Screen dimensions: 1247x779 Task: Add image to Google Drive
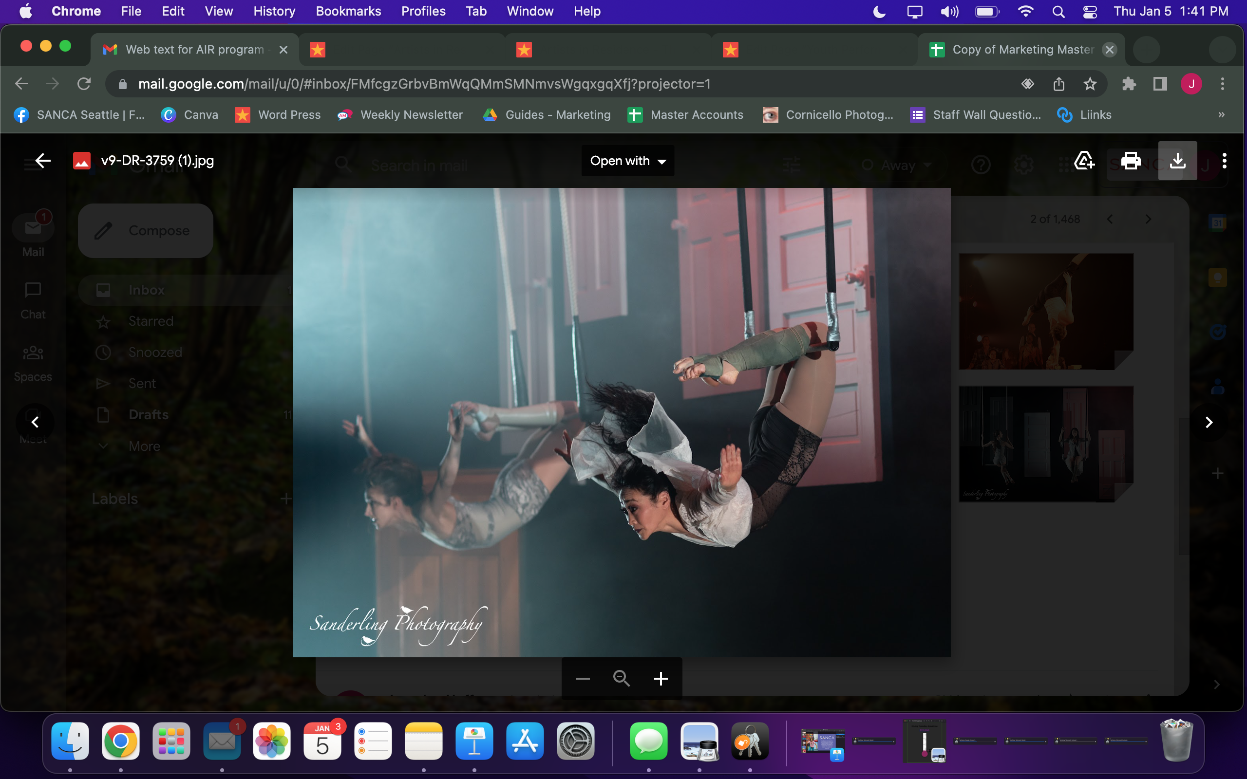pyautogui.click(x=1084, y=161)
